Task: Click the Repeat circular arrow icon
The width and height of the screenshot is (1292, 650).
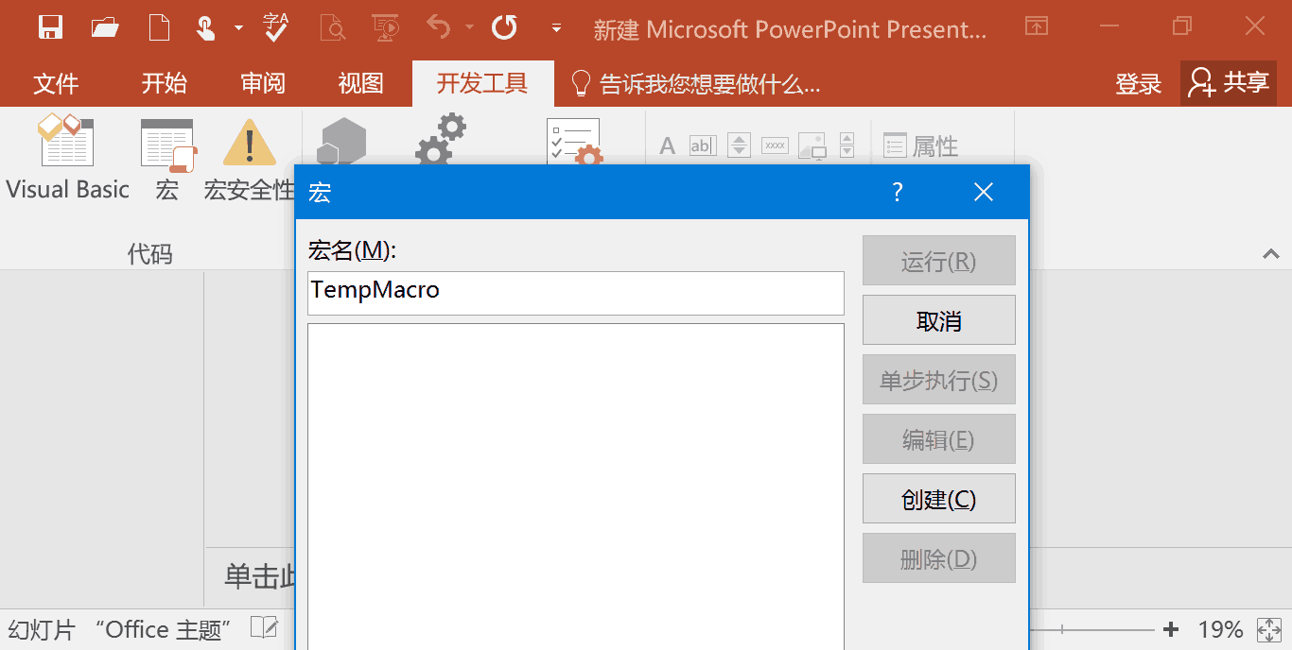Action: click(x=504, y=27)
